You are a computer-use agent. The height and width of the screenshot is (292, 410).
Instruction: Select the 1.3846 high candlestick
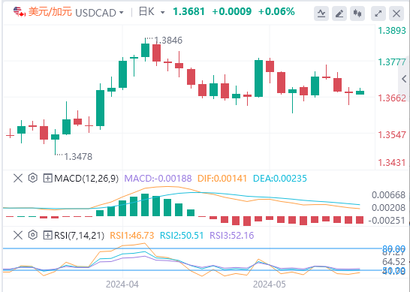pyautogui.click(x=145, y=50)
